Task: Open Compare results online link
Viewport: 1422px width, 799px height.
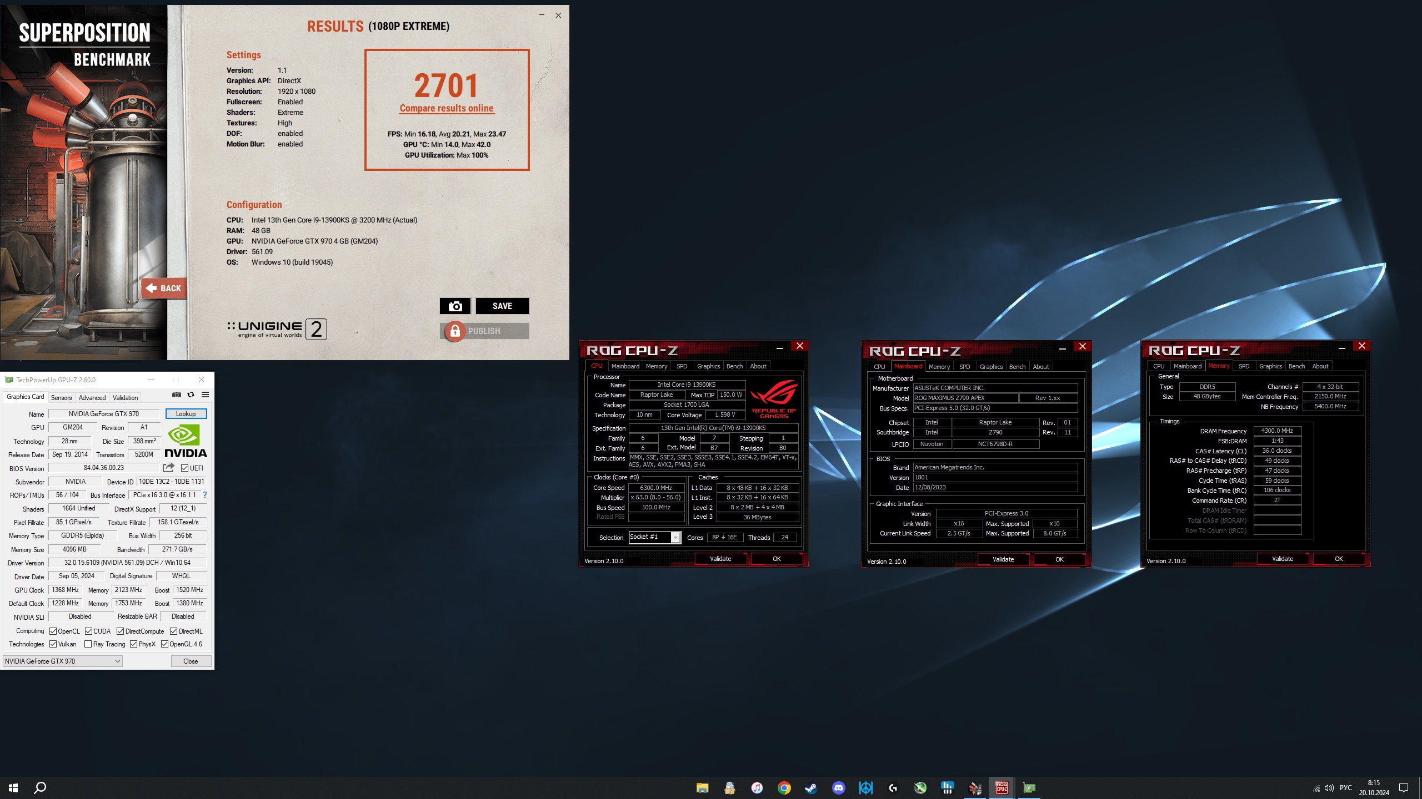Action: (x=447, y=108)
